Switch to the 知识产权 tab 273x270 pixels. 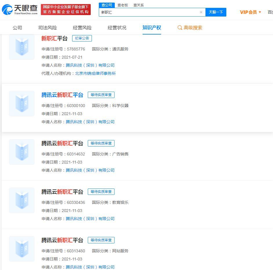152,28
